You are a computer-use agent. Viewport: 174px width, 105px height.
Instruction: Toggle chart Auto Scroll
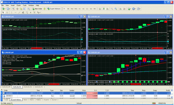(121, 9)
